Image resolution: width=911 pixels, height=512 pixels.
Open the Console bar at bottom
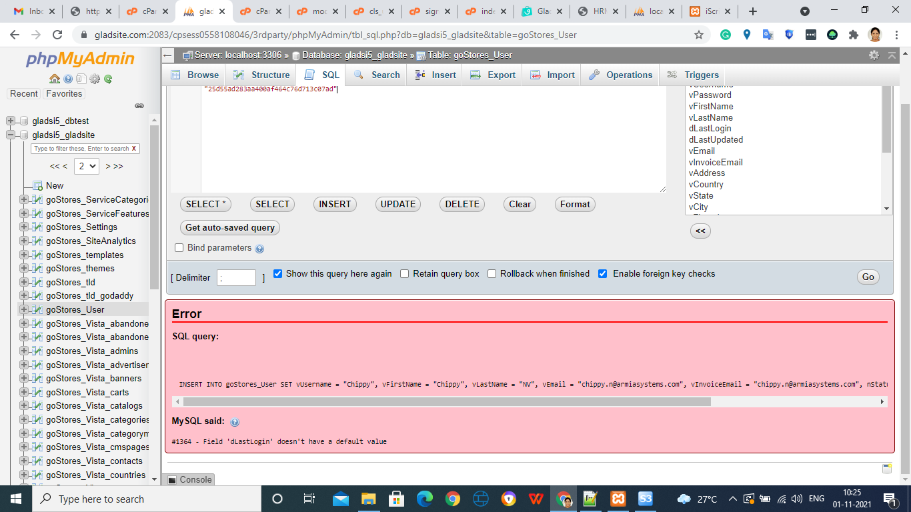[x=189, y=479]
